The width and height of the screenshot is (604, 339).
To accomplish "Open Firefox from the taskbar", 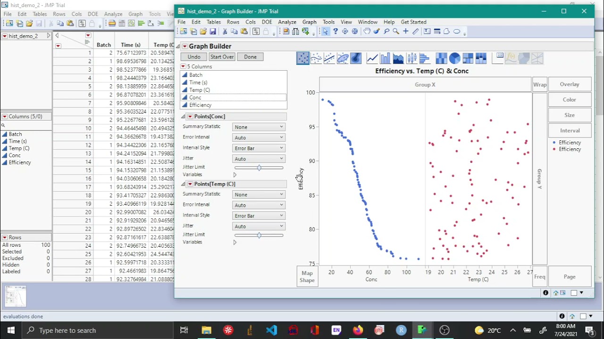I will 358,331.
